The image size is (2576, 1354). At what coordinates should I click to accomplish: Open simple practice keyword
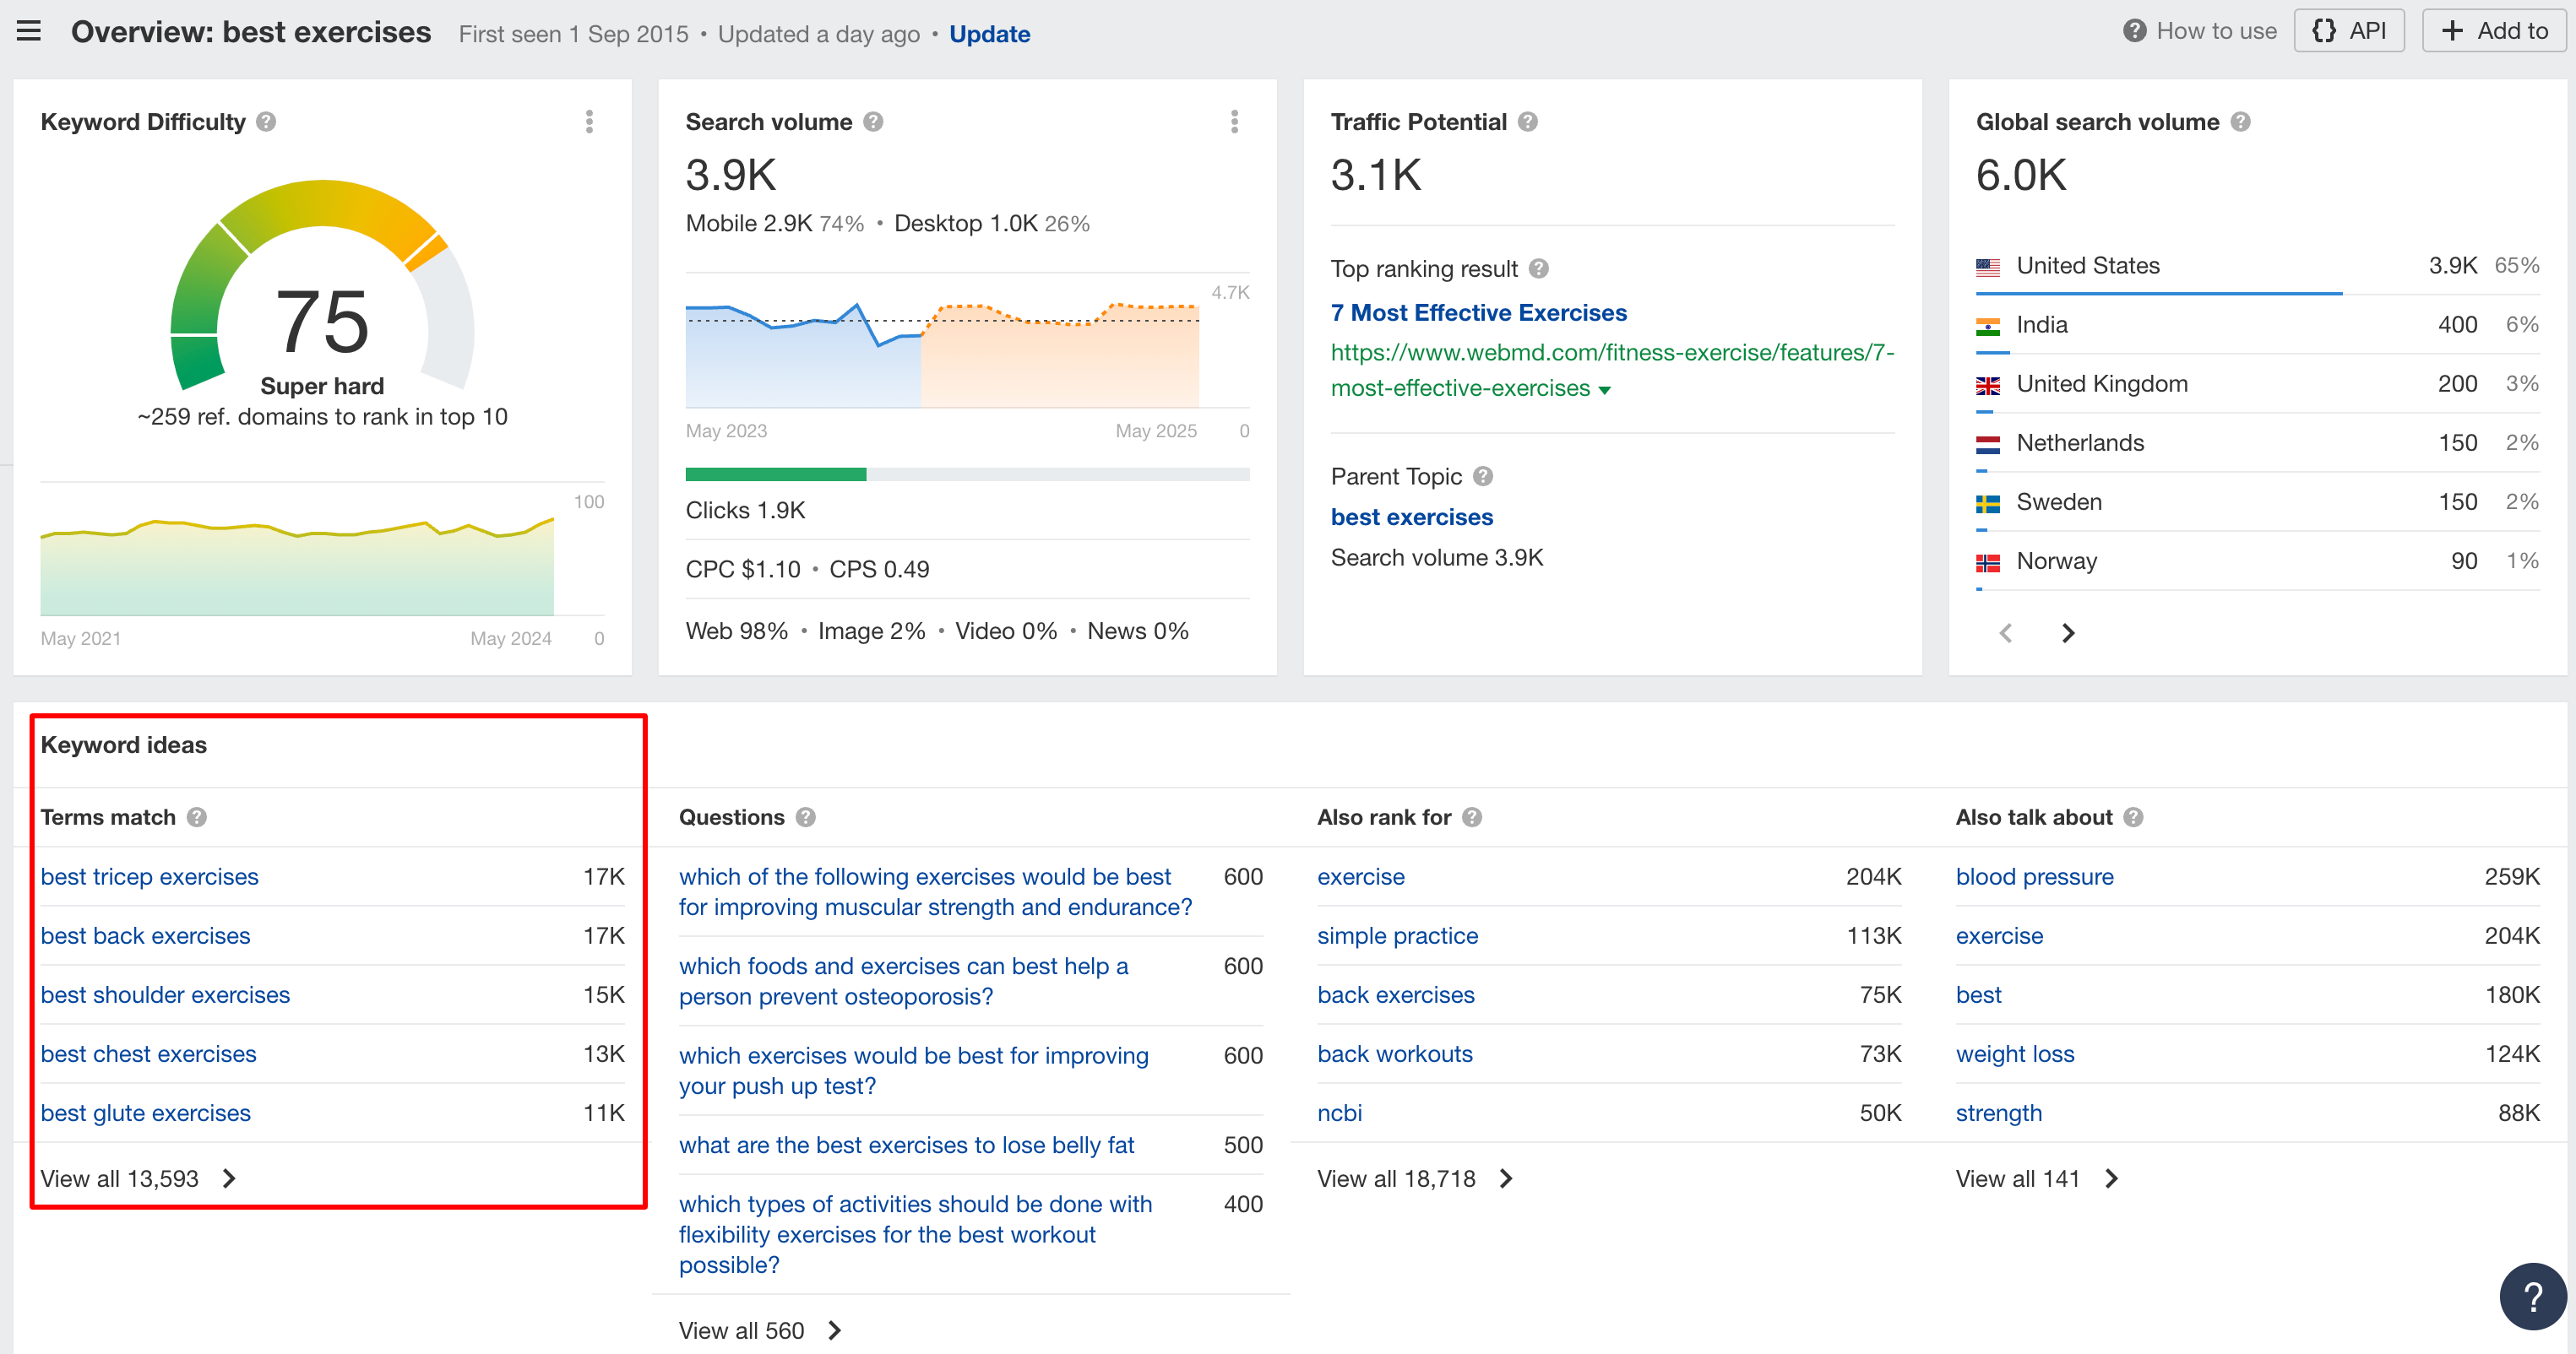coord(1397,936)
